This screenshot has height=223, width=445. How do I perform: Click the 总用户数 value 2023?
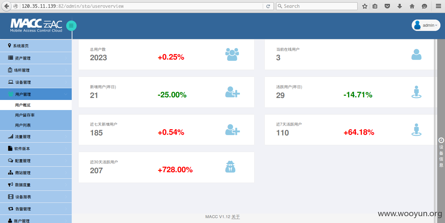tap(98, 58)
